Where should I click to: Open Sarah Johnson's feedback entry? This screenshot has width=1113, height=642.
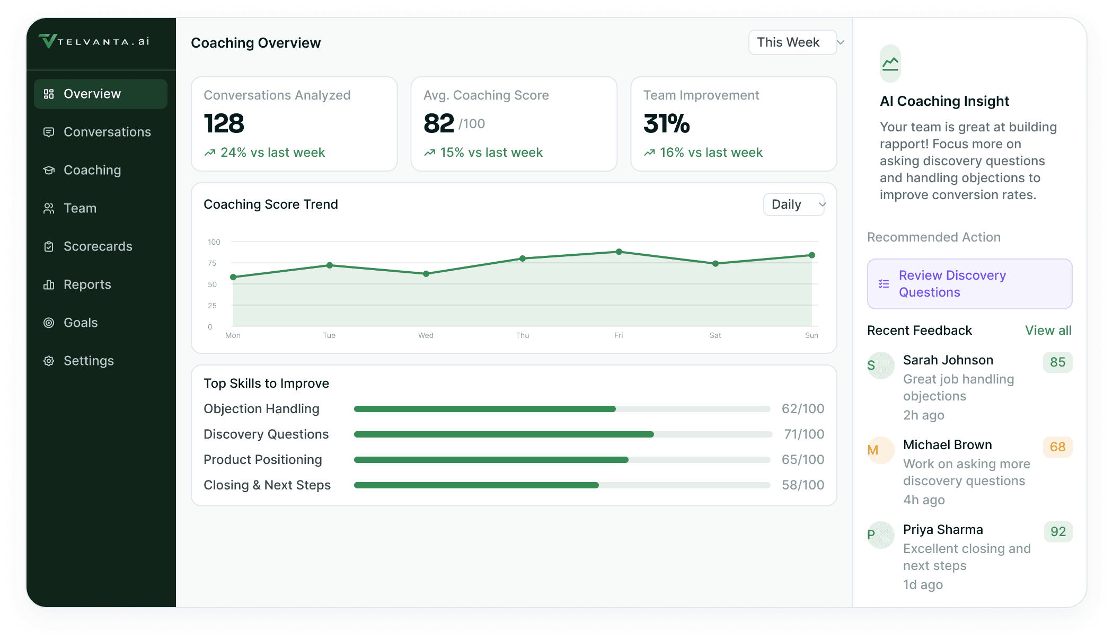pos(969,387)
